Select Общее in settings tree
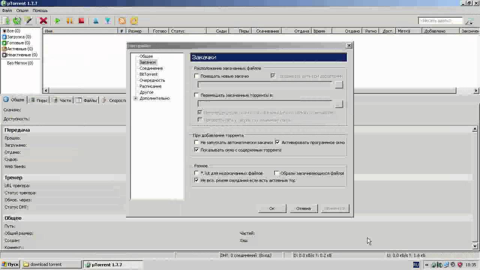 146,56
